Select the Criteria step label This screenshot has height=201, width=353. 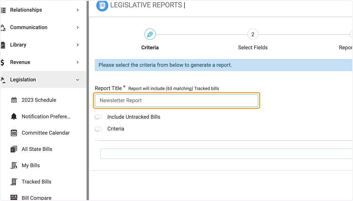(x=150, y=48)
